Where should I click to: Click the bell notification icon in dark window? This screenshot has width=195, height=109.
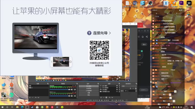[143, 37]
